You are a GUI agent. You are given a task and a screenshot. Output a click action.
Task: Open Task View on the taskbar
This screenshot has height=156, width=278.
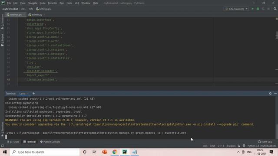point(94,152)
